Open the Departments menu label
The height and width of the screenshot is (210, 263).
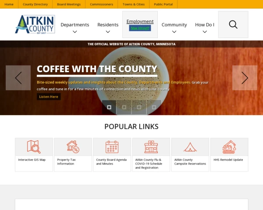[75, 24]
